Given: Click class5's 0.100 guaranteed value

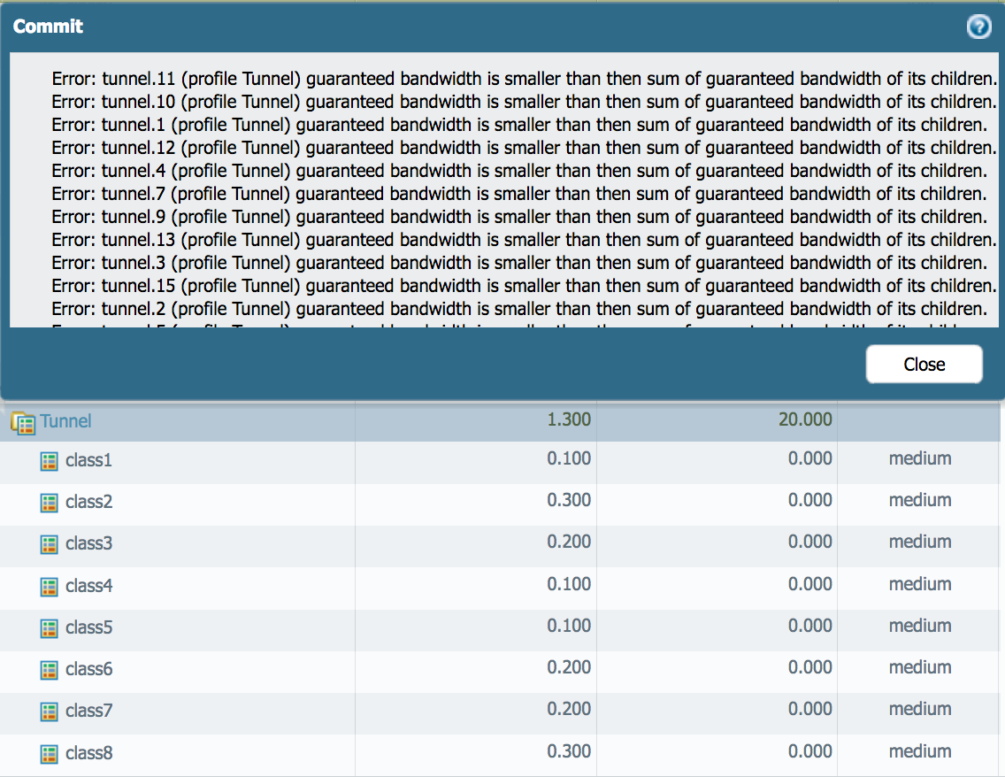Looking at the screenshot, I should point(569,626).
